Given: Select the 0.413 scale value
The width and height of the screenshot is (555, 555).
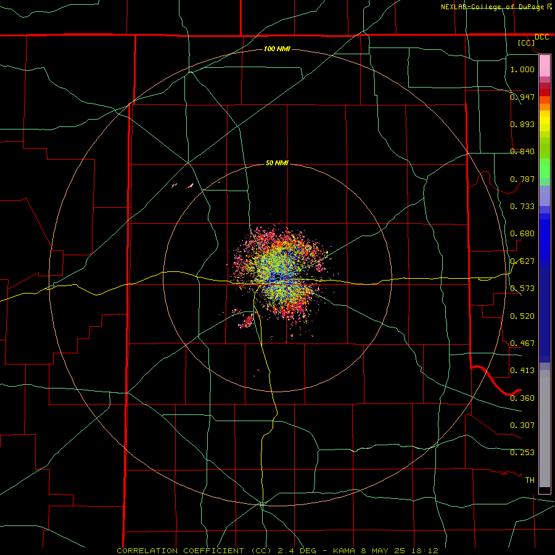Looking at the screenshot, I should pyautogui.click(x=522, y=371).
